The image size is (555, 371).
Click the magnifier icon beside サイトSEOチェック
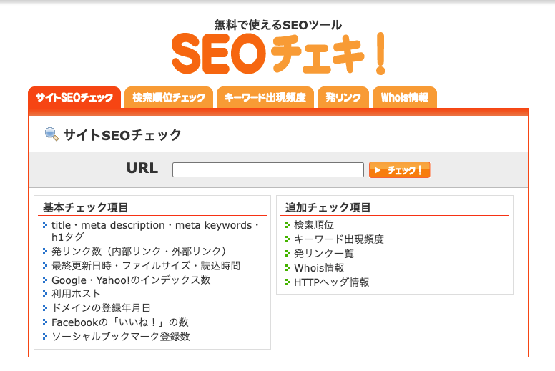[51, 134]
